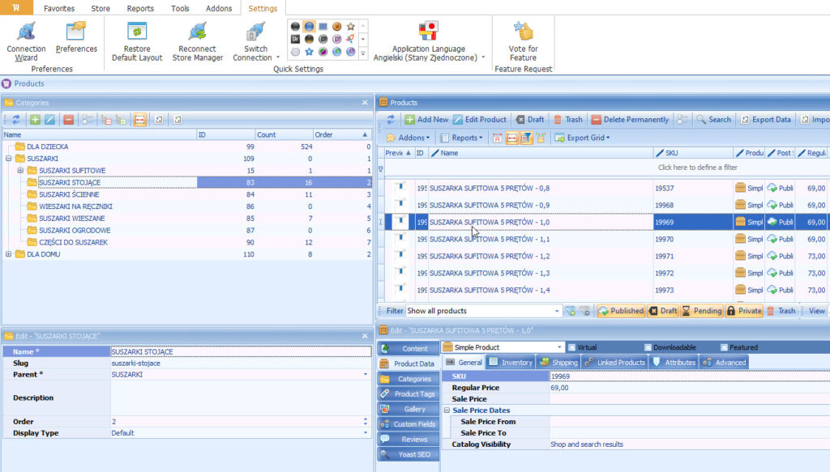Screen dimensions: 830x472
Task: Open the Addons dropdown in Products
Action: [408, 138]
